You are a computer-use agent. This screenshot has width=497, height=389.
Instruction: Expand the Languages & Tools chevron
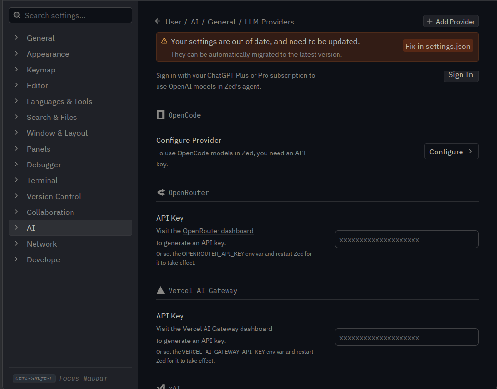point(16,101)
